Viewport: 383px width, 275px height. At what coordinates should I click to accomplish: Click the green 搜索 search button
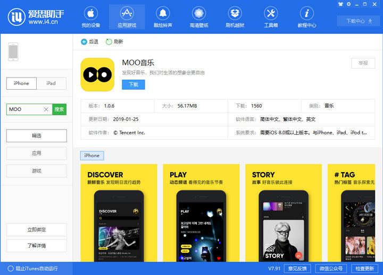pos(59,109)
